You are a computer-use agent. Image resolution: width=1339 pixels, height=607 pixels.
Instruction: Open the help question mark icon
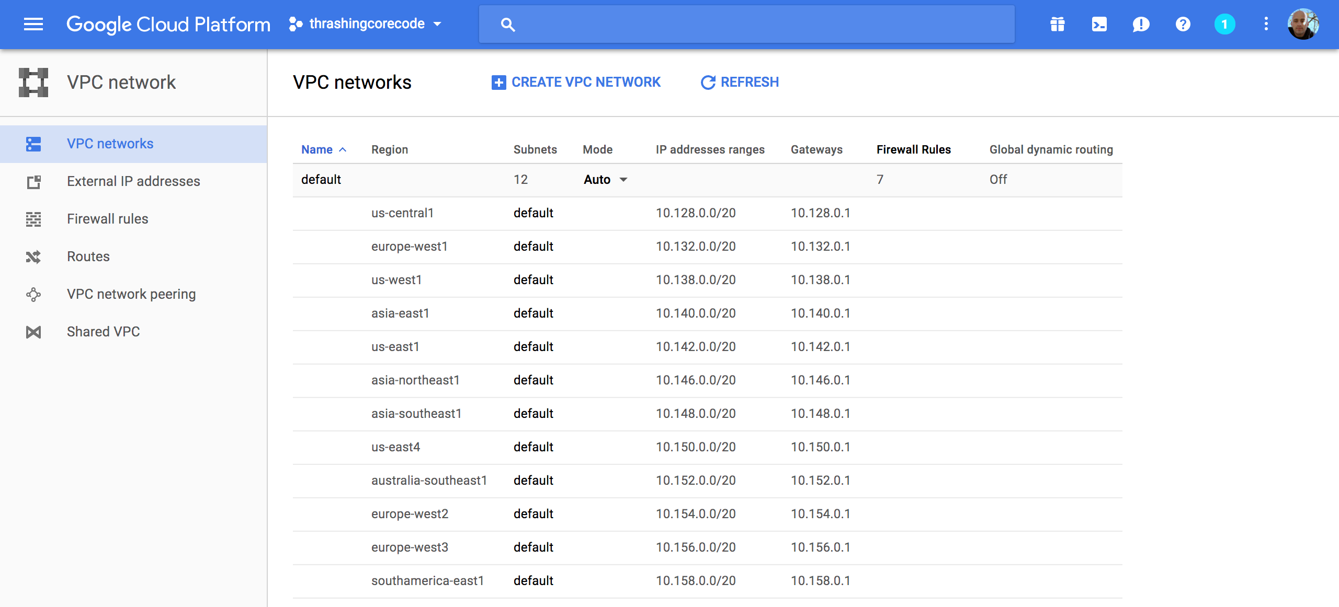click(1183, 24)
